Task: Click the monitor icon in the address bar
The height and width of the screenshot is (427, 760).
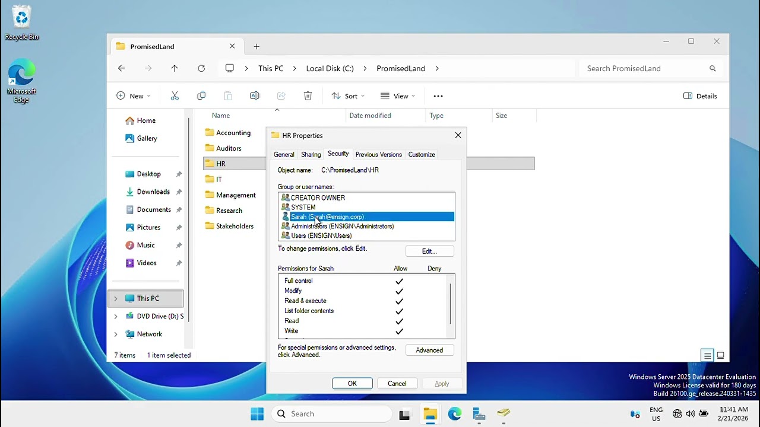Action: point(230,68)
